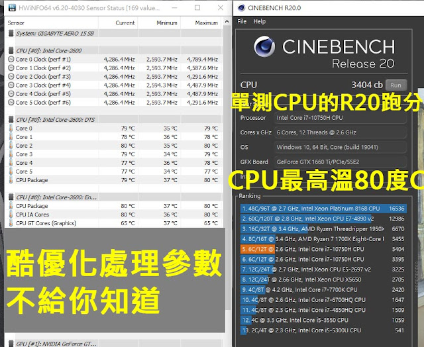Click the Core 3 temperature thermometer icon
424x347 pixels.
click(x=11, y=154)
